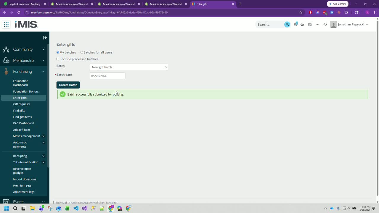Click the red hand blocker extension
The height and width of the screenshot is (213, 379).
click(310, 12)
